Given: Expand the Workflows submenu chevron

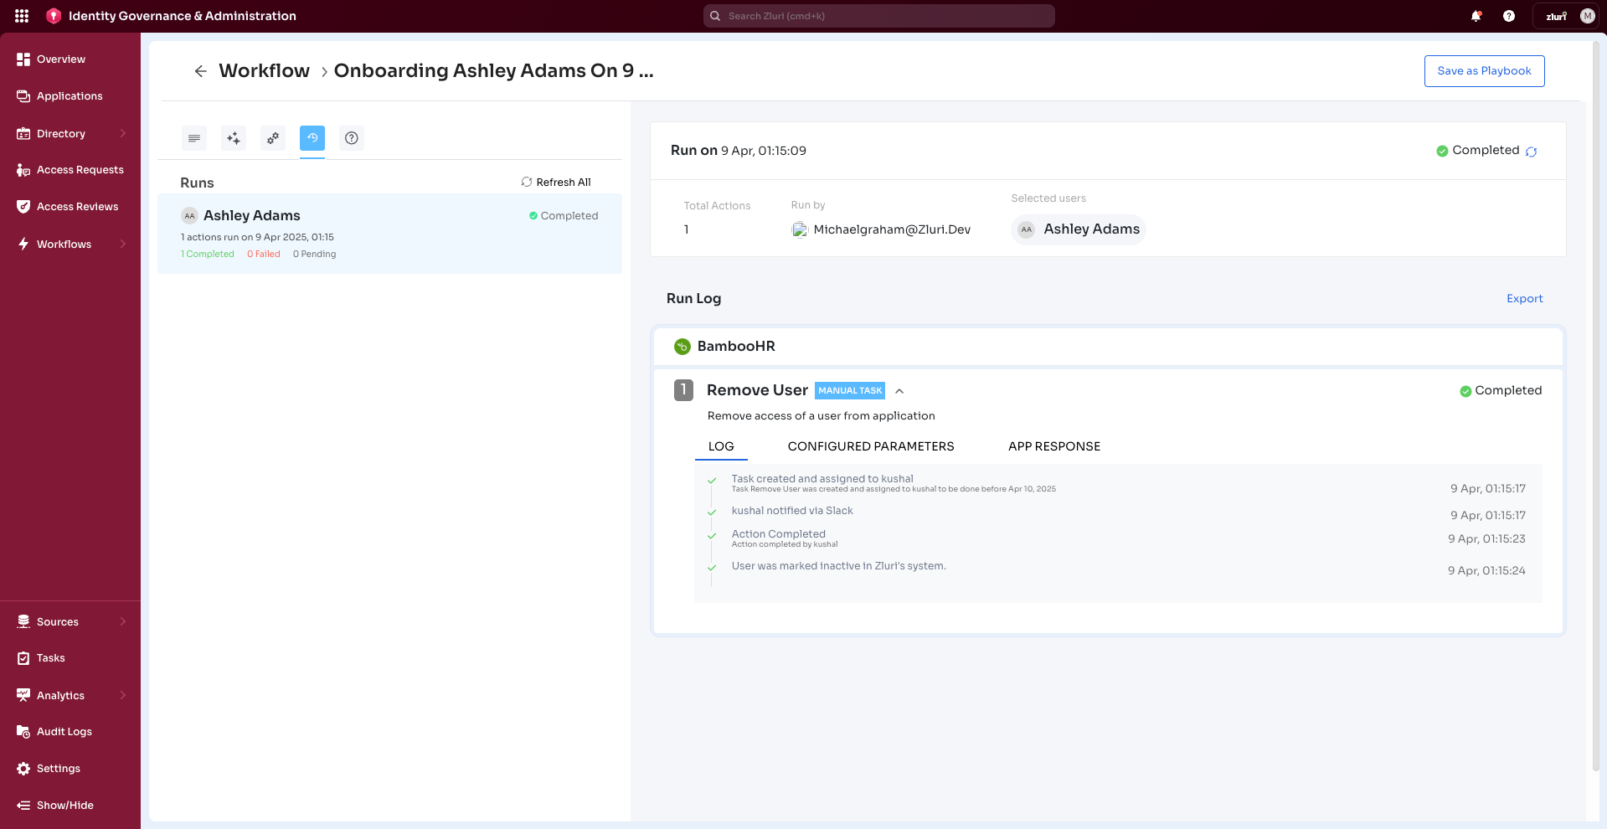Looking at the screenshot, I should pyautogui.click(x=123, y=244).
